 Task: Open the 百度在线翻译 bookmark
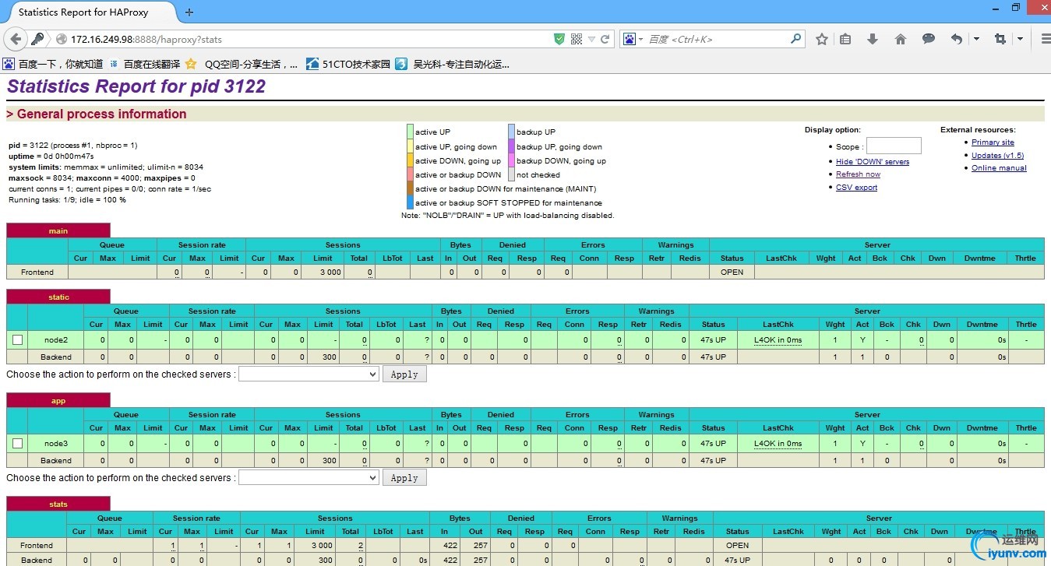(145, 65)
